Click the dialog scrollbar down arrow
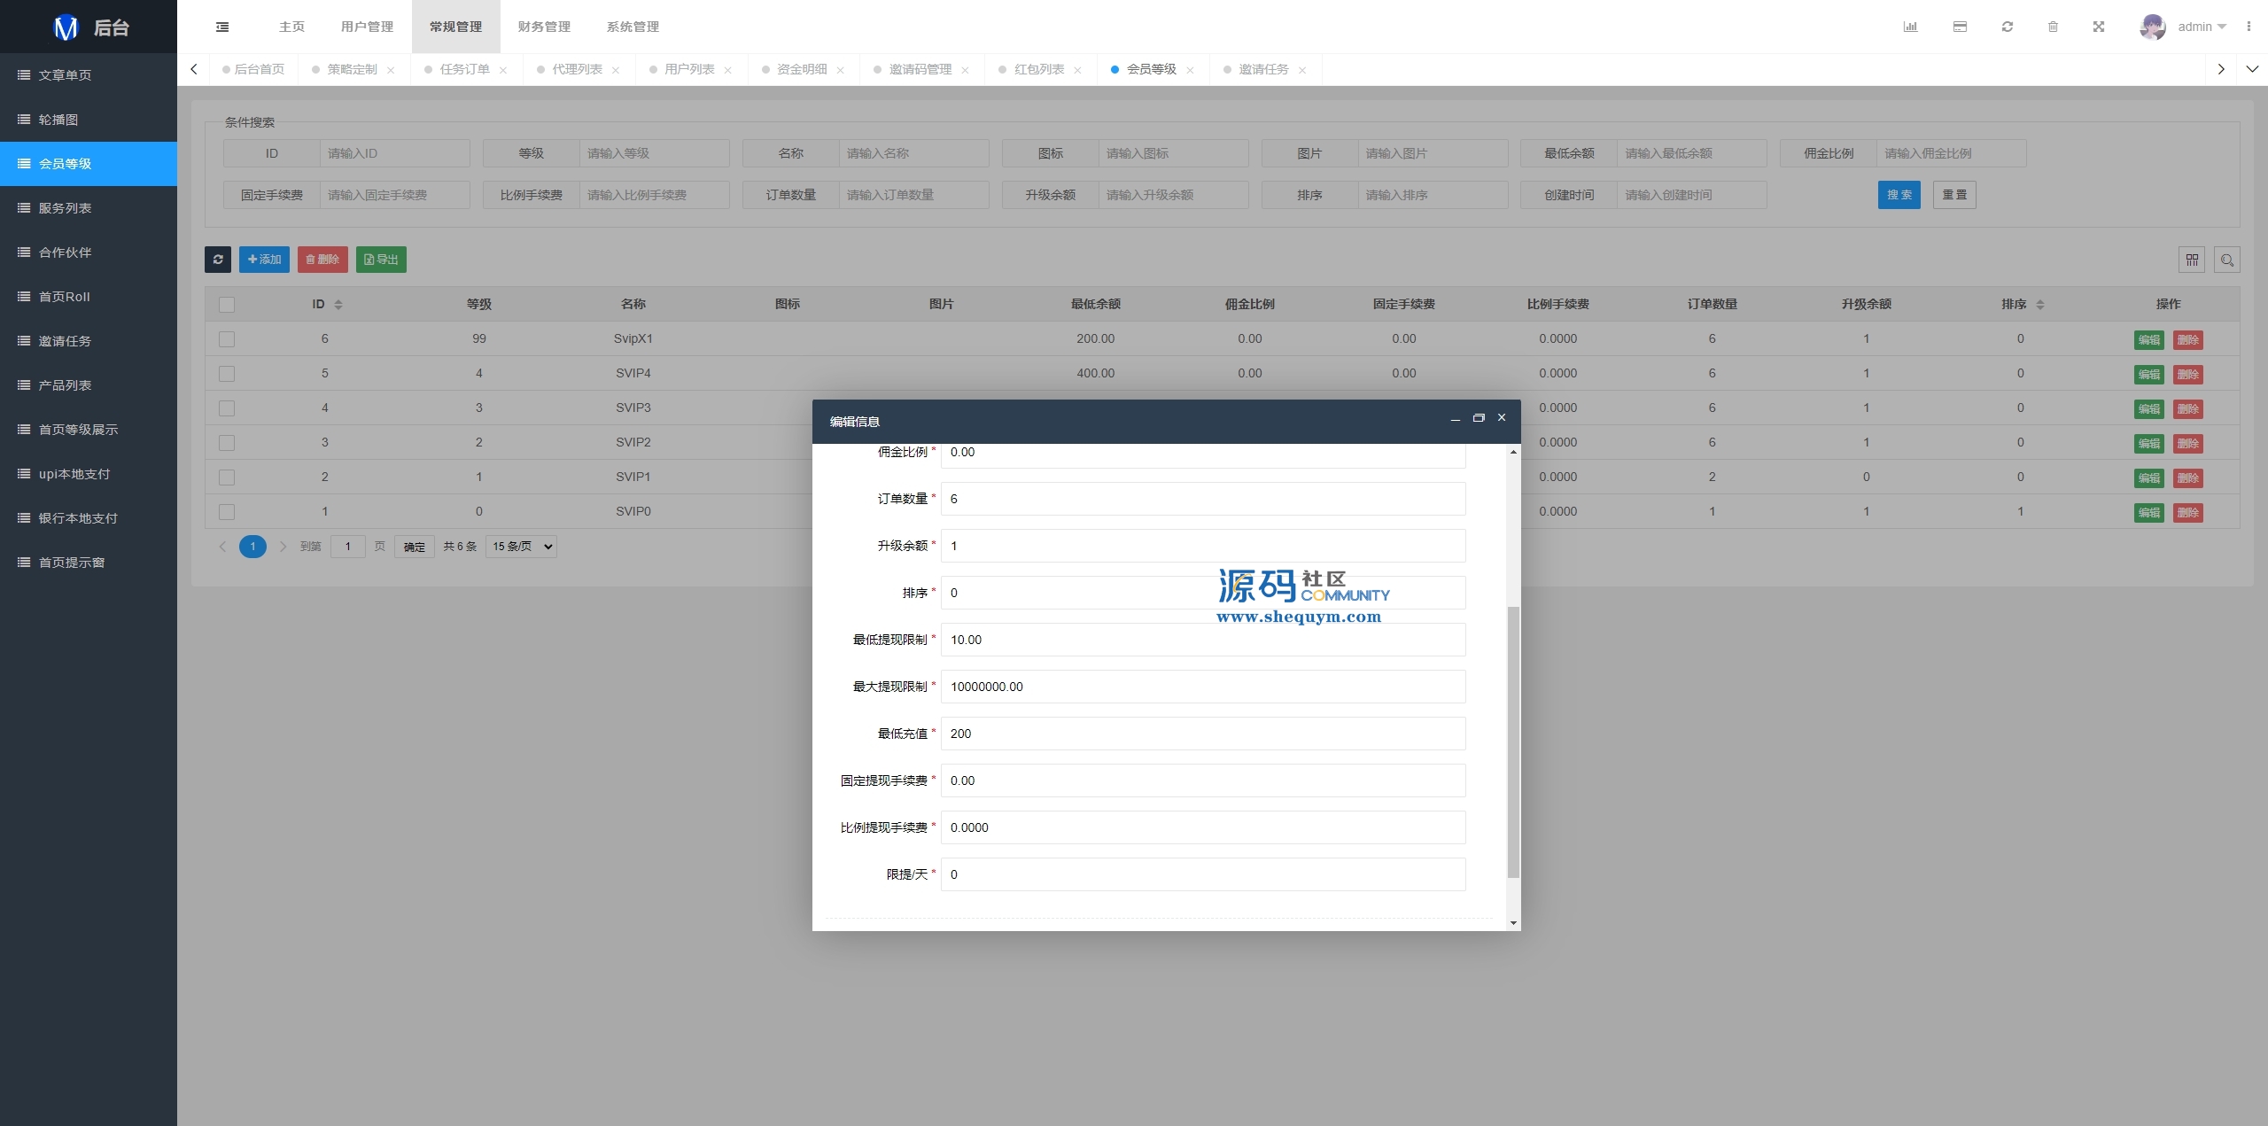 1513,923
